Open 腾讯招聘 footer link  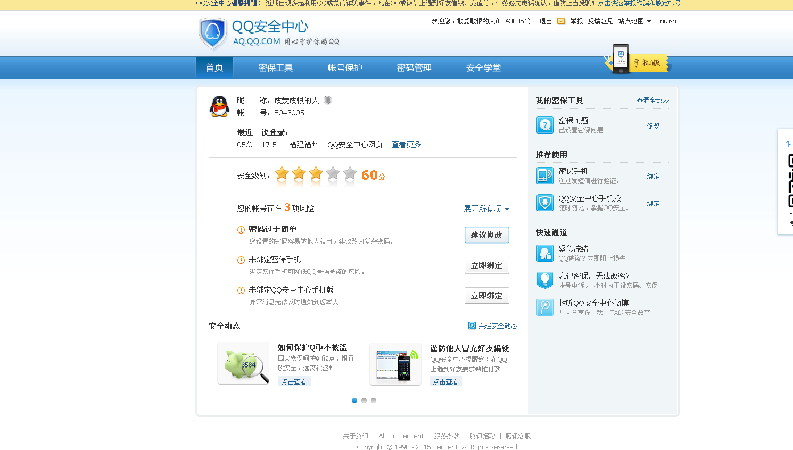pos(482,436)
